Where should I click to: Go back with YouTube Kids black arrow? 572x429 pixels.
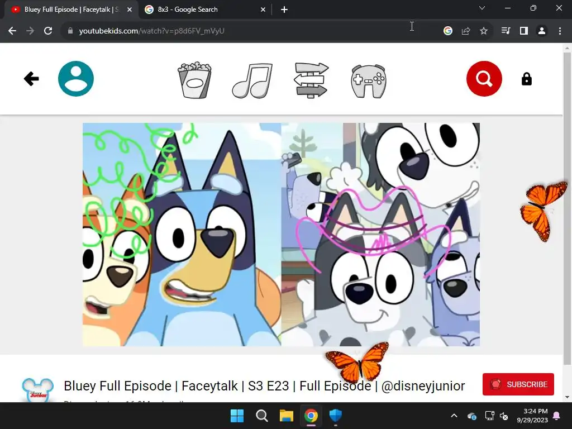31,79
